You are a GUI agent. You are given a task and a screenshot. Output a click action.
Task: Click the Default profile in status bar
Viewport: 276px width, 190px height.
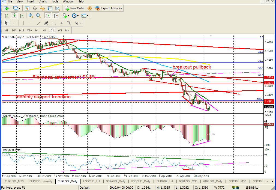pyautogui.click(x=85, y=188)
